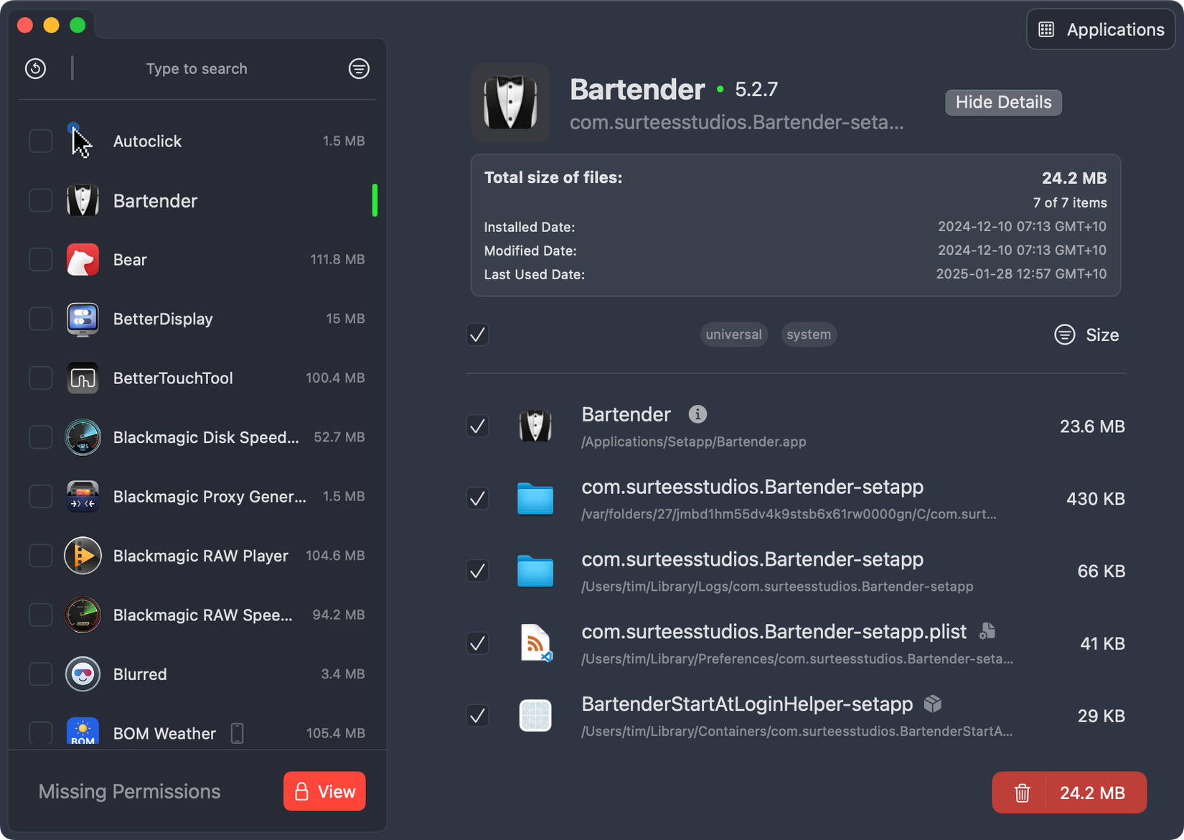Click the Bartender tuxedo app icon in details
Screen dimensions: 1184x840
(510, 103)
